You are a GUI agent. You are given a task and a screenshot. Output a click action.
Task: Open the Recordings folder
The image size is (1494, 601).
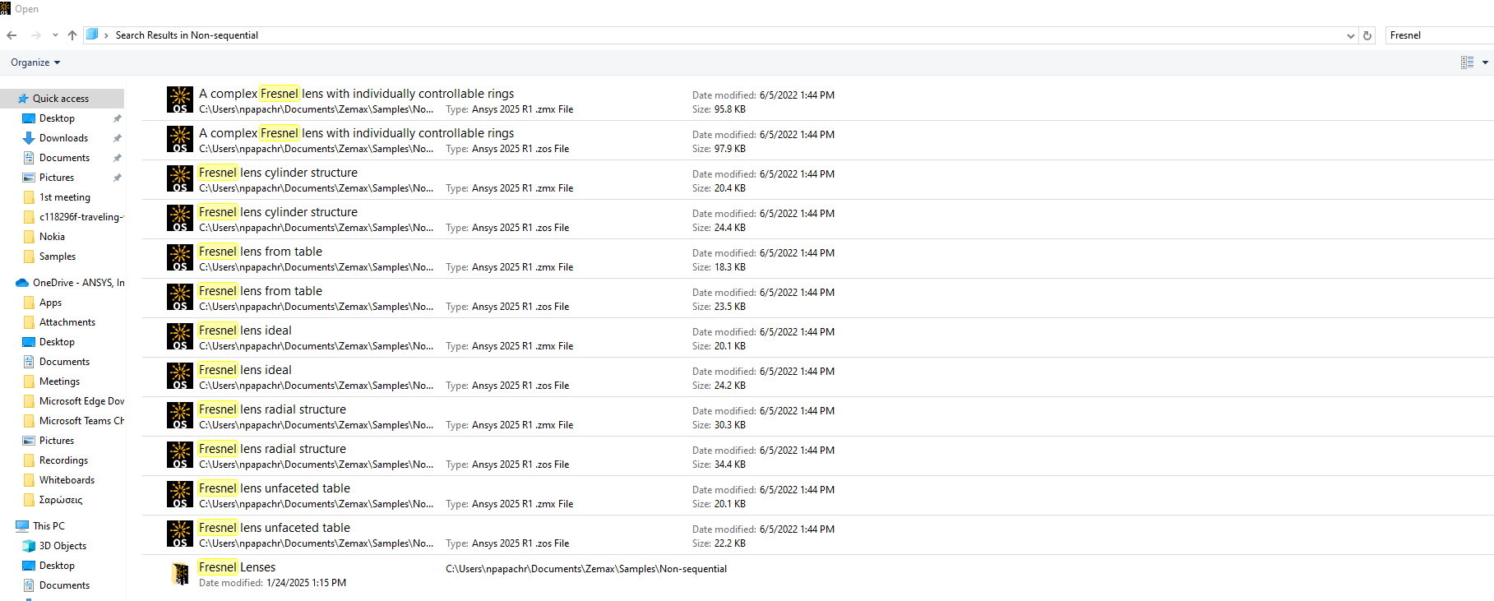(63, 460)
